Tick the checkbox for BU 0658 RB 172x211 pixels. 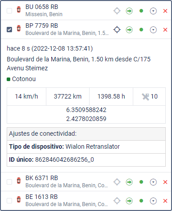pos(9,11)
